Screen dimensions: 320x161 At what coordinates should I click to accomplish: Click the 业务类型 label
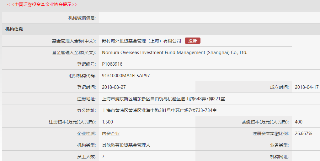(x=279, y=145)
